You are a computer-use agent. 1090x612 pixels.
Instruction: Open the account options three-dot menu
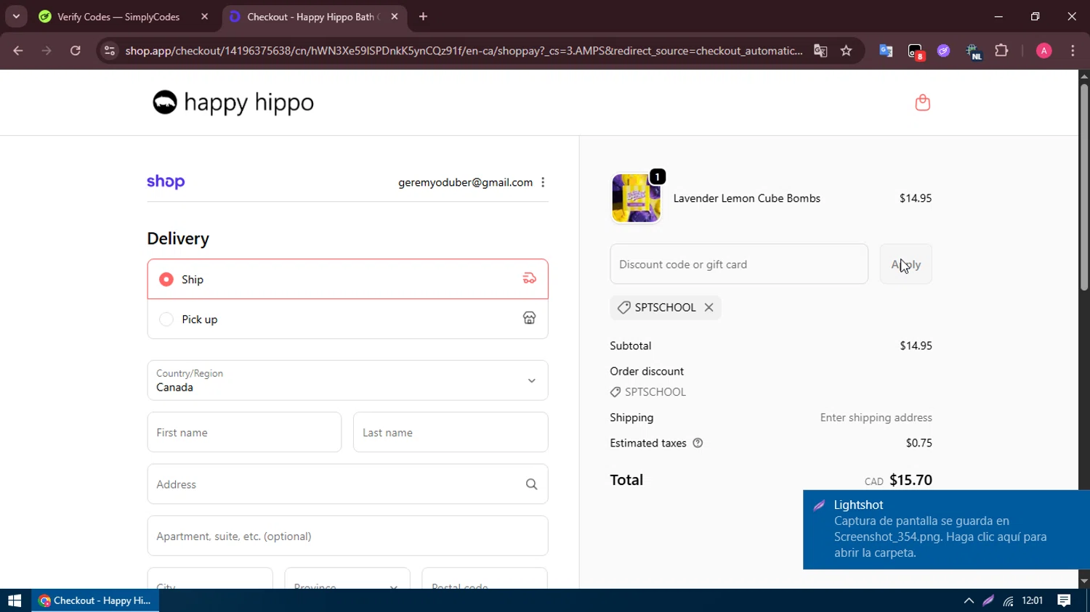pyautogui.click(x=543, y=182)
